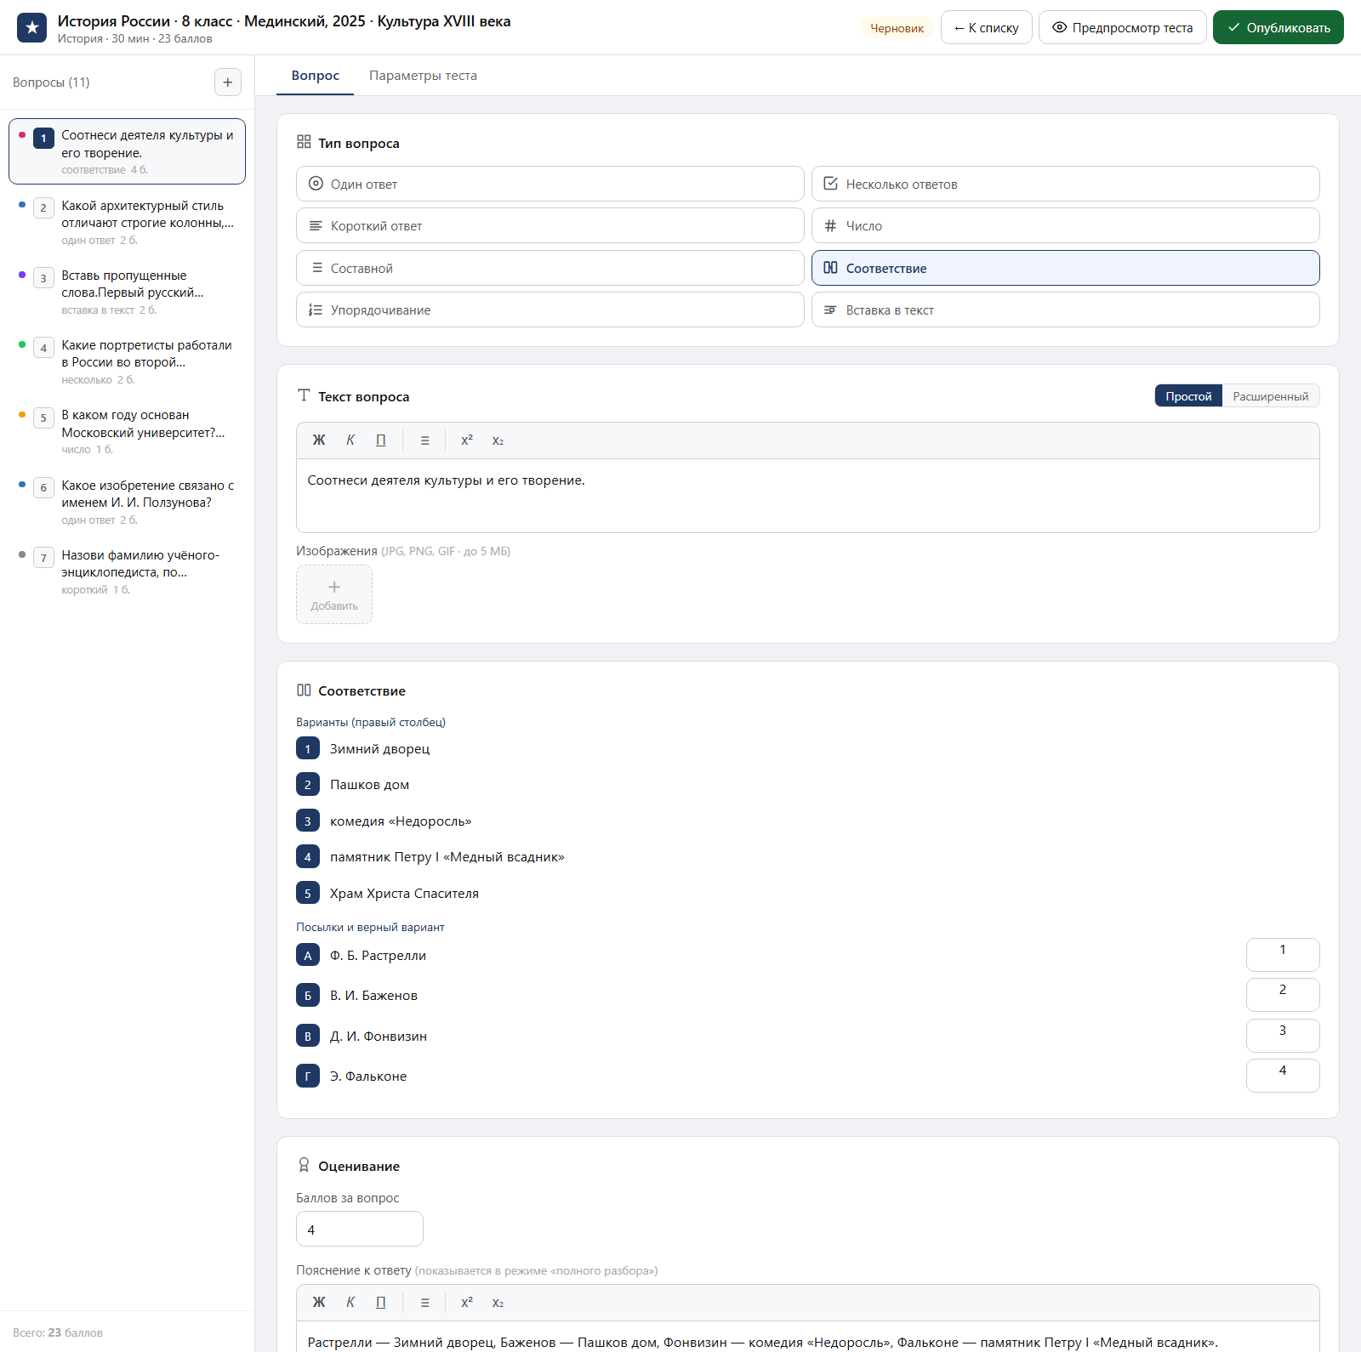Viewport: 1361px width, 1352px height.
Task: Toggle bold in question text toolbar
Action: pos(319,440)
